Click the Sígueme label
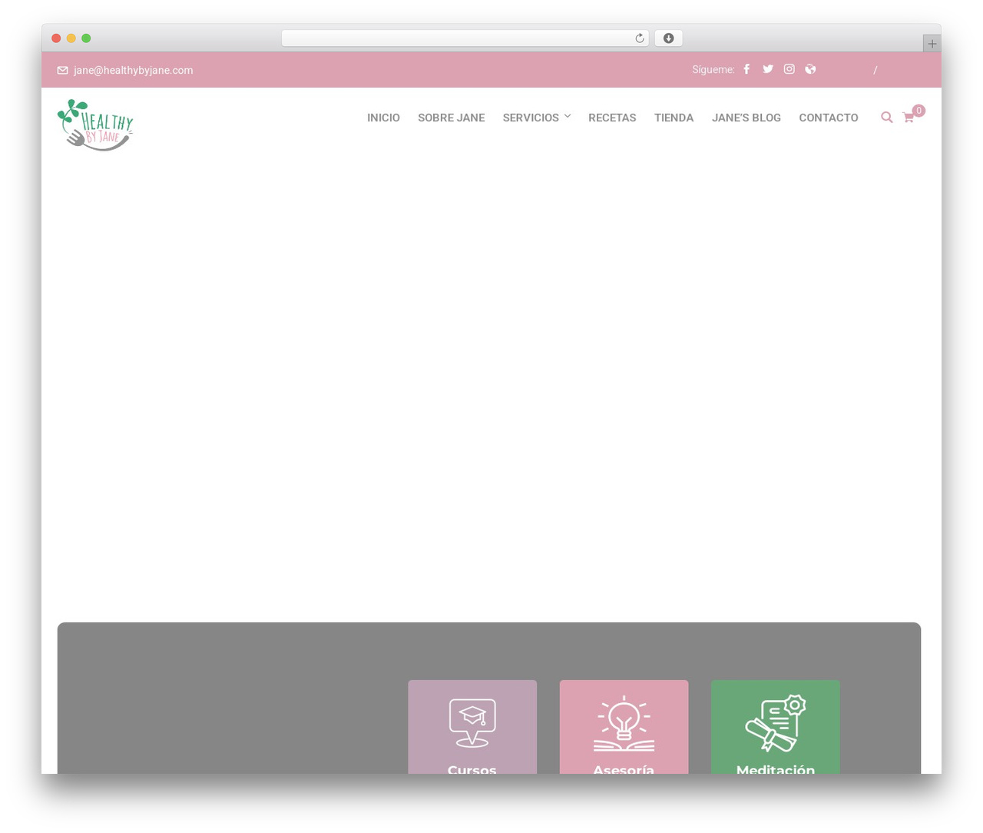The height and width of the screenshot is (833, 983). 713,69
